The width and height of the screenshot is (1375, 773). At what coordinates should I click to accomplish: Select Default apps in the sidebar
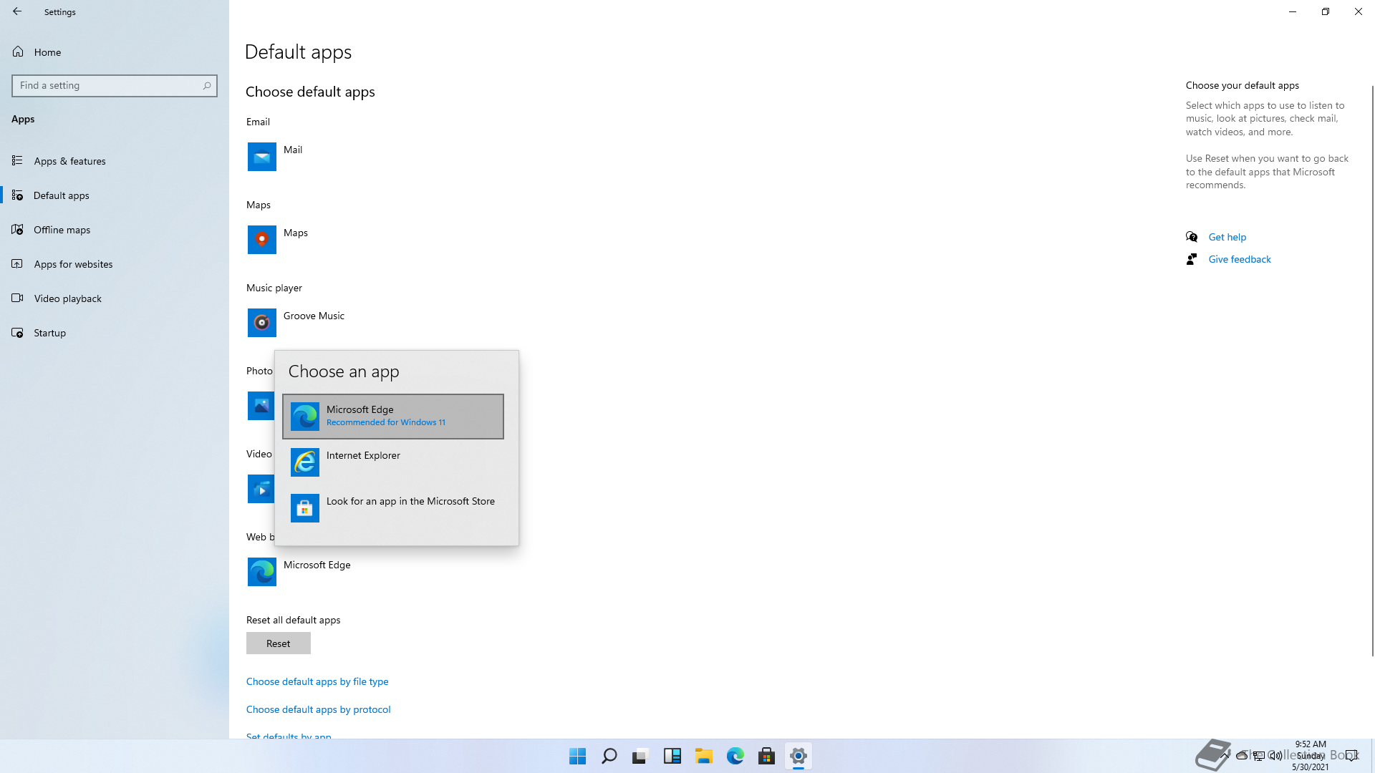115,195
